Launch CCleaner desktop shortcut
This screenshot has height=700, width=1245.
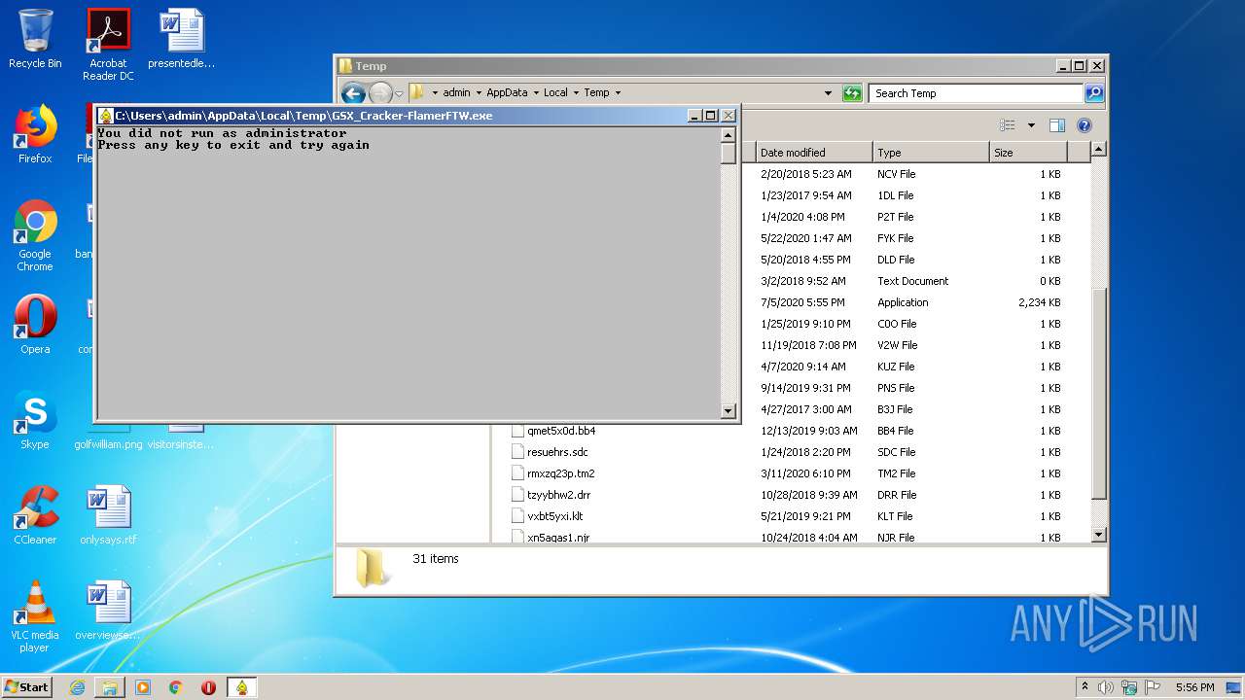[35, 515]
